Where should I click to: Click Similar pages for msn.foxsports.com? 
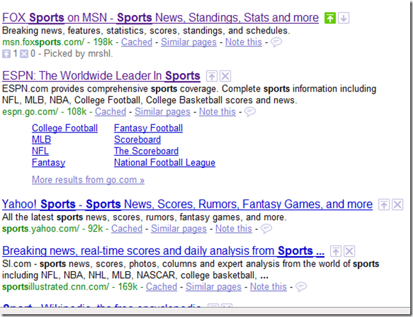(189, 42)
